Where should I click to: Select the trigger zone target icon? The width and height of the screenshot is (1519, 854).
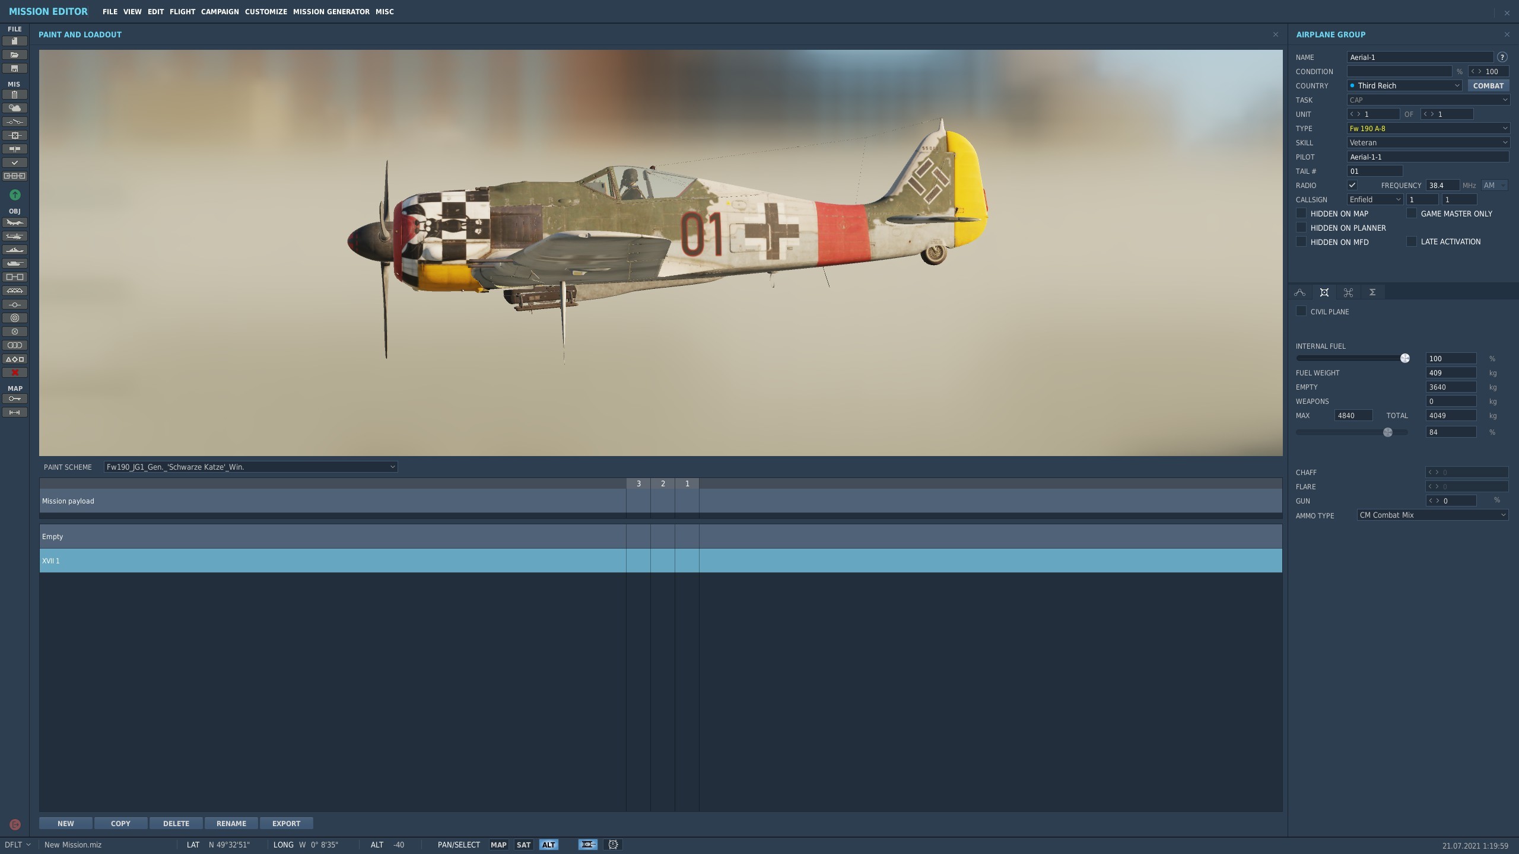(15, 318)
